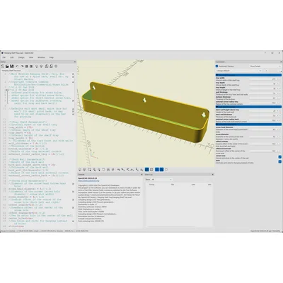The width and height of the screenshot is (283, 283).
Task: Toggle the Orthogonal projection icon
Action: pos(151,169)
